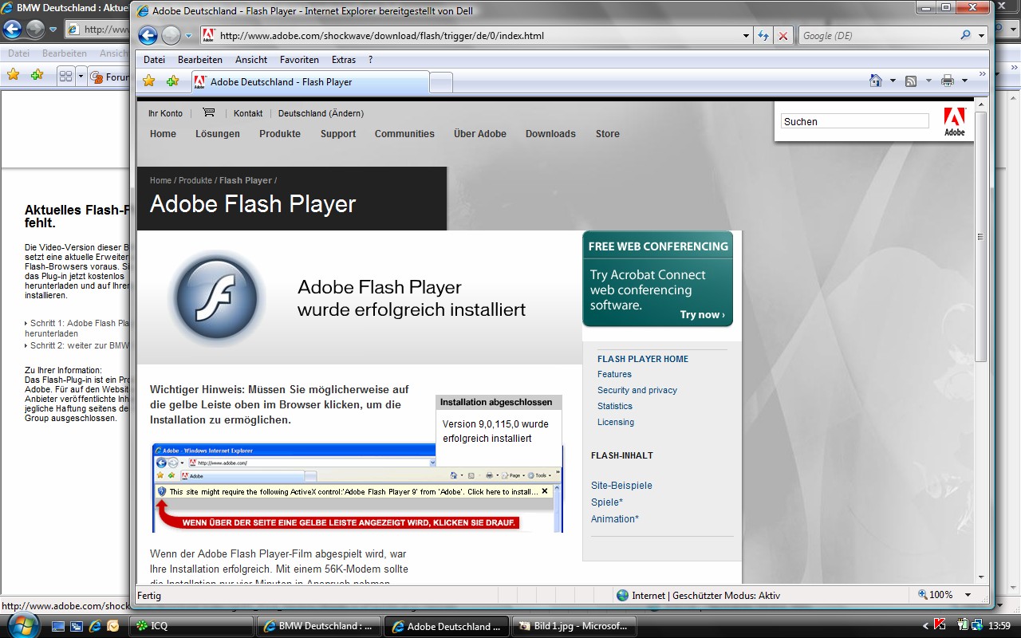Click the vertical scrollbar thumb
This screenshot has height=638, width=1021.
pos(981,236)
